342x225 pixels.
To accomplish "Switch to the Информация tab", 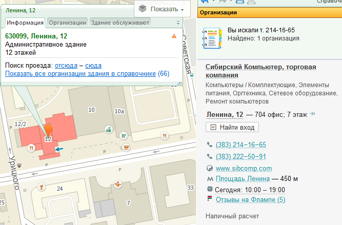I will point(25,23).
